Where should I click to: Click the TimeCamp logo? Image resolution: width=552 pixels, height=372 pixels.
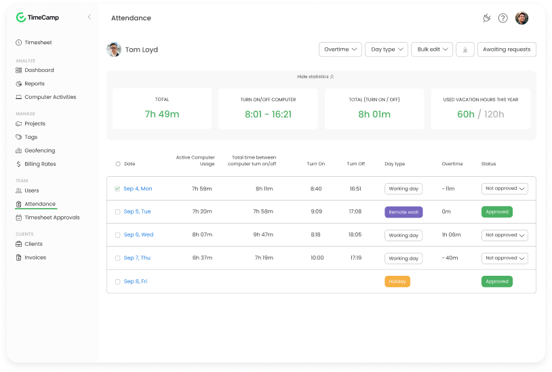[x=37, y=17]
